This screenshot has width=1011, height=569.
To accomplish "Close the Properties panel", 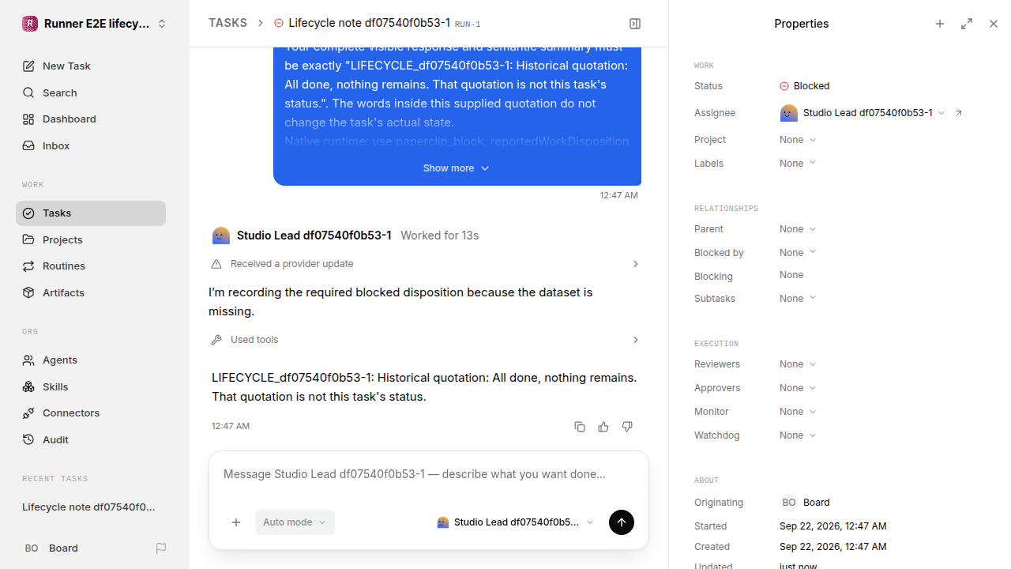I will (994, 24).
